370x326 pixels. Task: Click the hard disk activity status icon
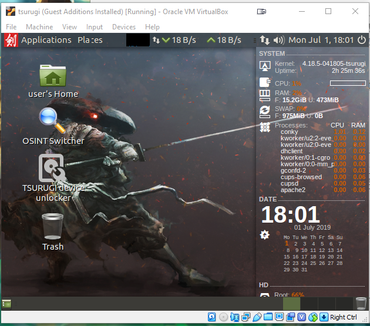coord(211,317)
